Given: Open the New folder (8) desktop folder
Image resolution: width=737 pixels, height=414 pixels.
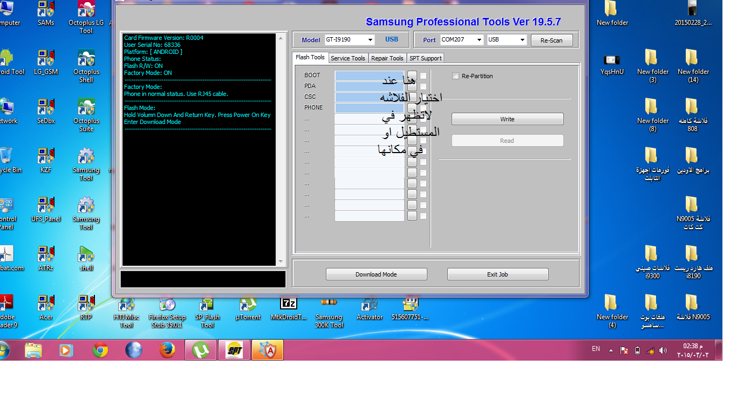Looking at the screenshot, I should (652, 115).
